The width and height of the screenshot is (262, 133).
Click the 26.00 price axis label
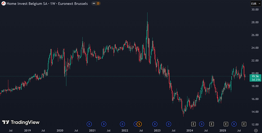(255, 35)
